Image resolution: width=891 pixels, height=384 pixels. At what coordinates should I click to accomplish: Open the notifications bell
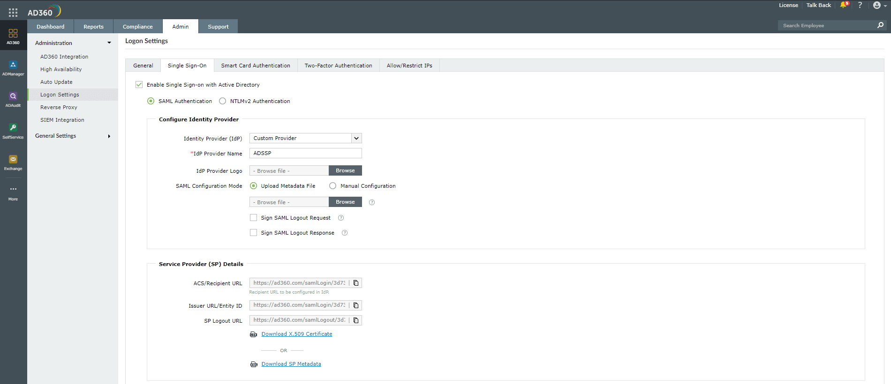(844, 5)
